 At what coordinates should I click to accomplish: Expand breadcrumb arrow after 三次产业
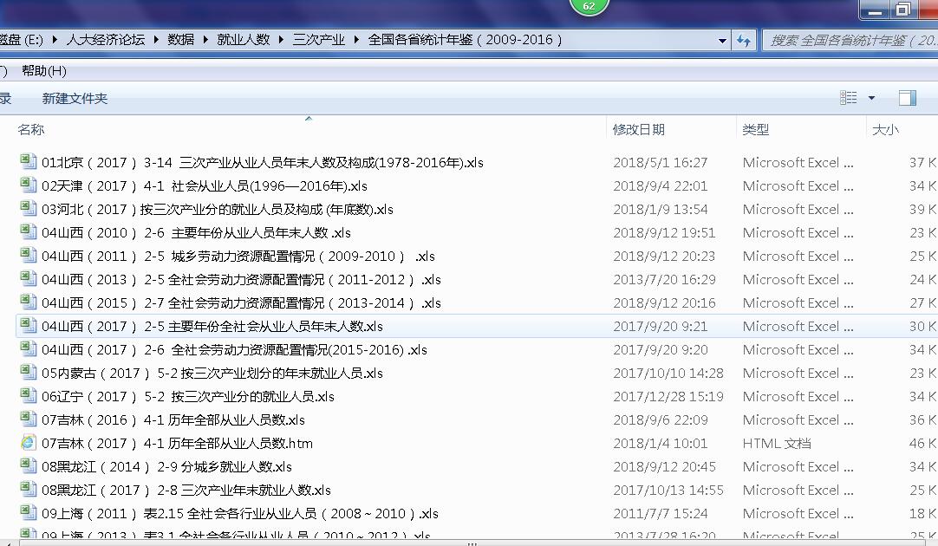coord(356,40)
